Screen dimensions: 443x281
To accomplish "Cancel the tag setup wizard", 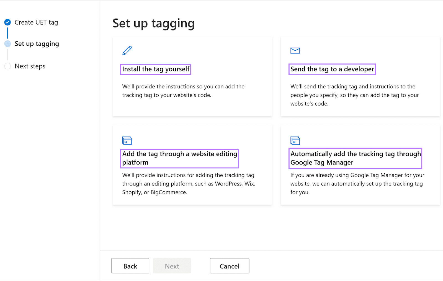I will (229, 266).
